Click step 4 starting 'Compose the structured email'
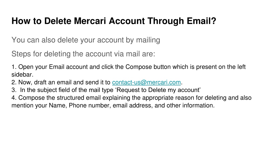 pyautogui.click(x=132, y=101)
